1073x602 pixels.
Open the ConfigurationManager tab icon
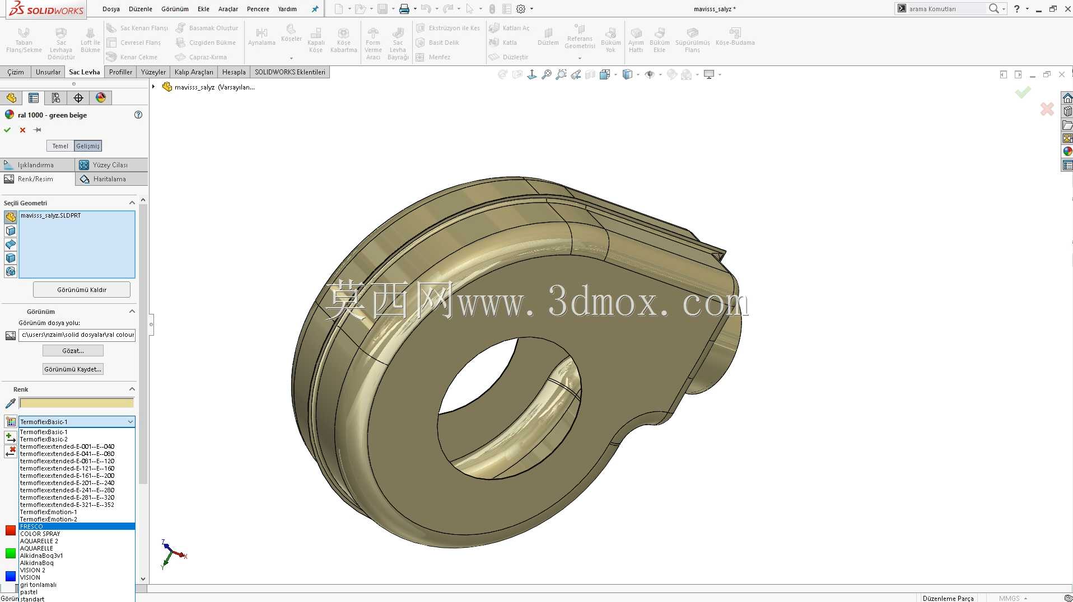(x=56, y=98)
